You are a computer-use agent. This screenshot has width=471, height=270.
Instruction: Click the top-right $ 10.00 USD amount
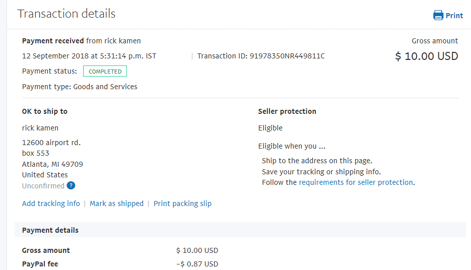[427, 56]
